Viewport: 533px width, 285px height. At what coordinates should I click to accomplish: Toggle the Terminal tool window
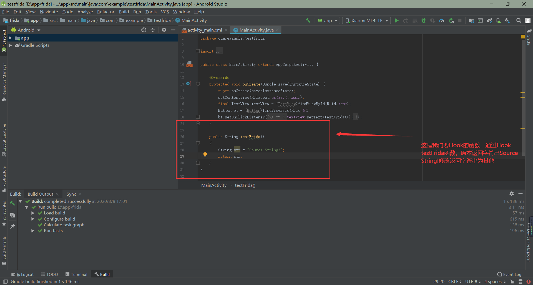76,274
